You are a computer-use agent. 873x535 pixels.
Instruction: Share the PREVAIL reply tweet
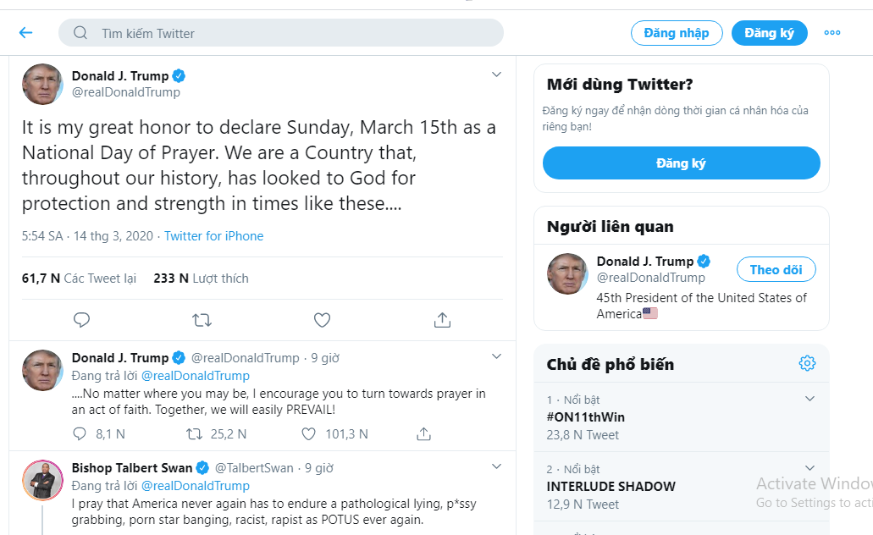pyautogui.click(x=424, y=433)
